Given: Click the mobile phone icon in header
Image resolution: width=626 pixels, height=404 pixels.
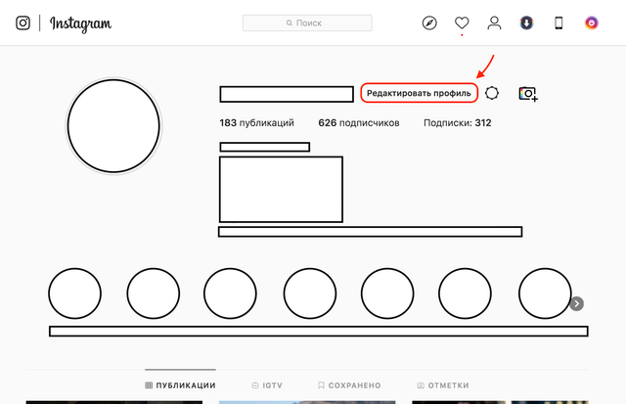Looking at the screenshot, I should click(559, 22).
